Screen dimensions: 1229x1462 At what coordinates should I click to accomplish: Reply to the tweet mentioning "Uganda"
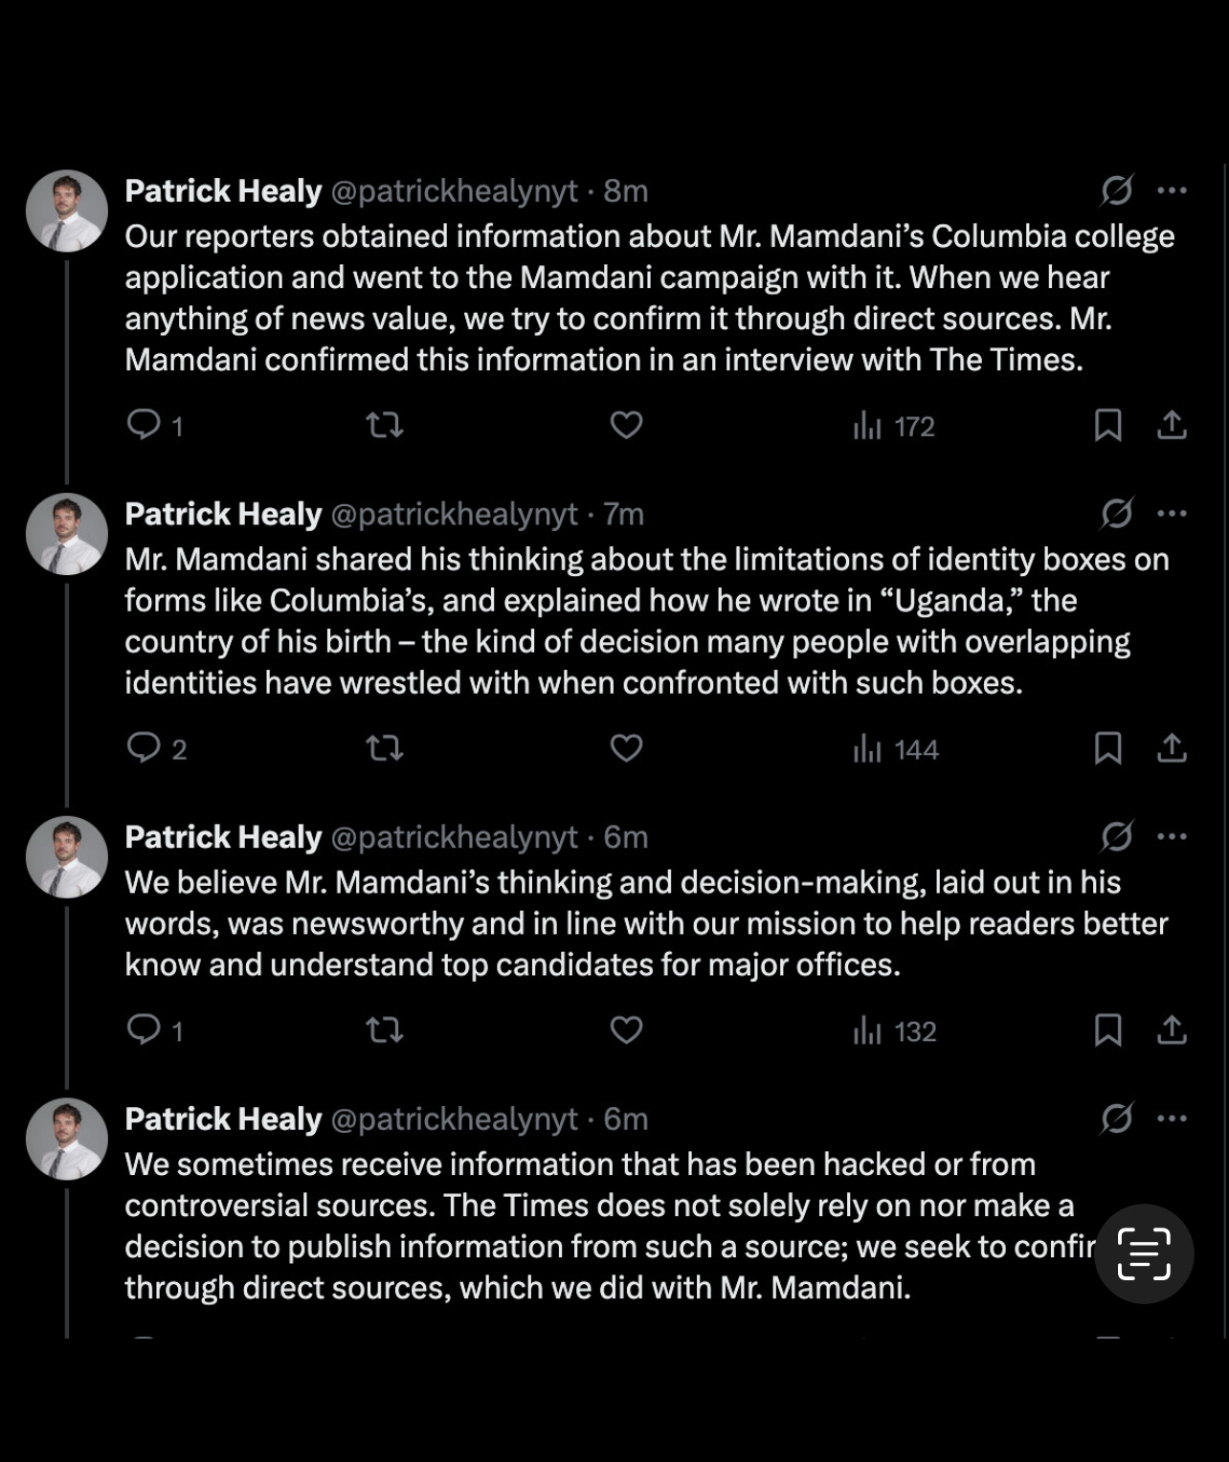pyautogui.click(x=145, y=747)
